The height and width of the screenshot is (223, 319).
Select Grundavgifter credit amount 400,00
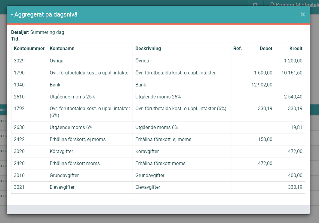[x=295, y=175]
